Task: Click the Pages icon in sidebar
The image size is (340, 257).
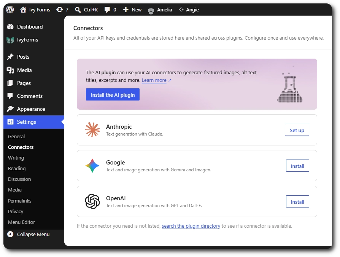Action: (10, 83)
